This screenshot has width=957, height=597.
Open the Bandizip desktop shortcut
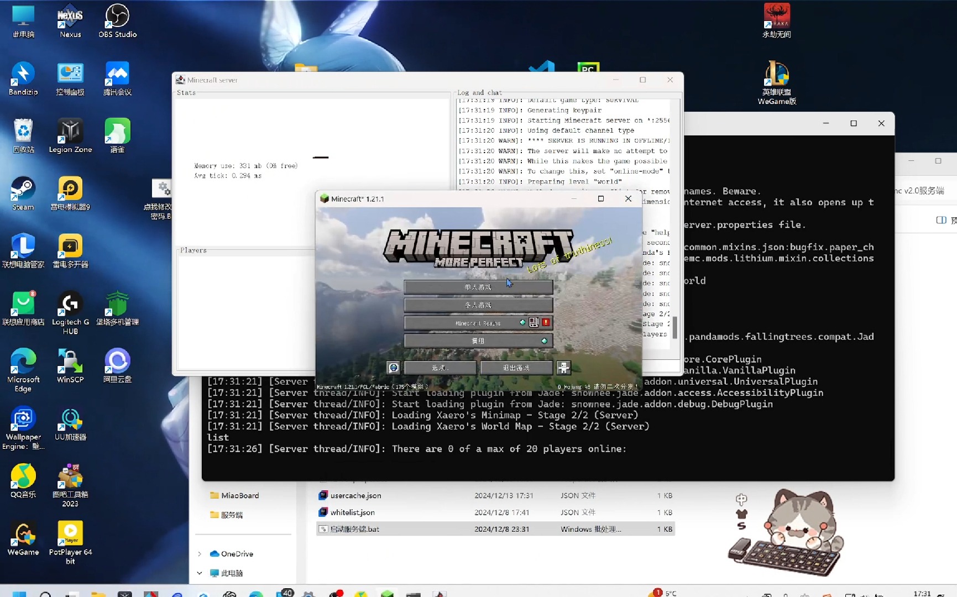(23, 78)
